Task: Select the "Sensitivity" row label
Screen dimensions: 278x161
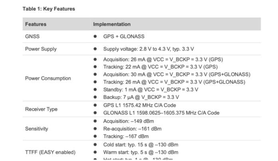Action: click(36, 129)
